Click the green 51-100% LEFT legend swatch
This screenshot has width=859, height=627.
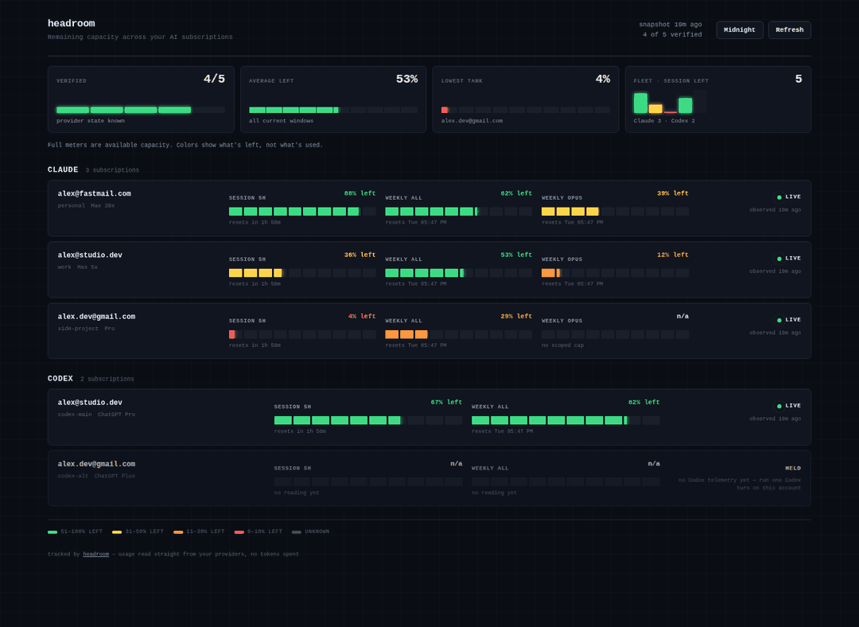52,532
